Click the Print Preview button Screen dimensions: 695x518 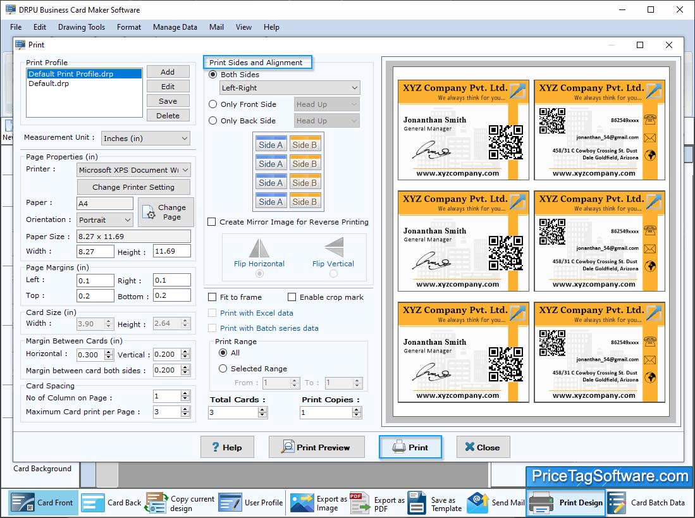316,447
